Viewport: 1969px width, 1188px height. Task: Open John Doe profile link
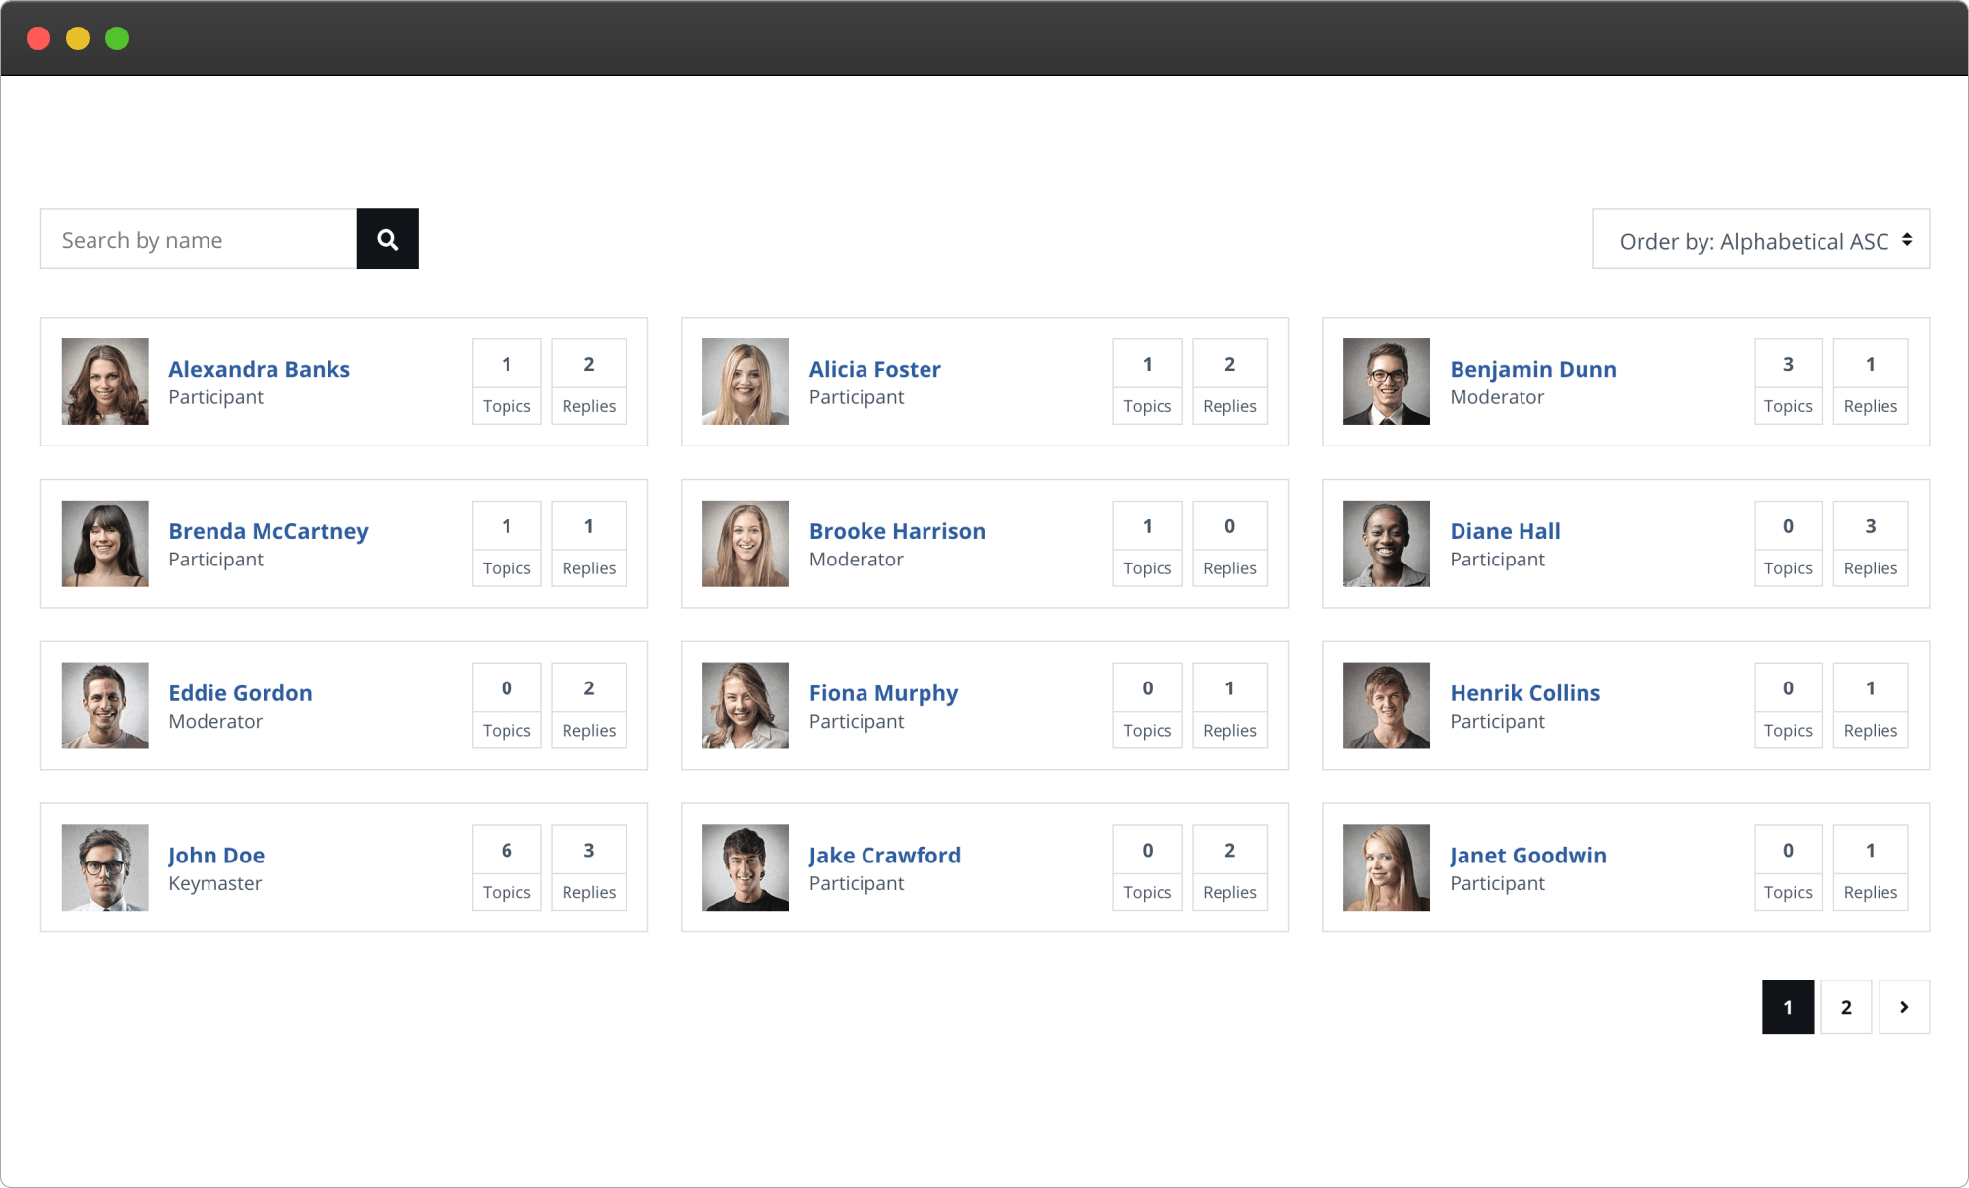216,856
